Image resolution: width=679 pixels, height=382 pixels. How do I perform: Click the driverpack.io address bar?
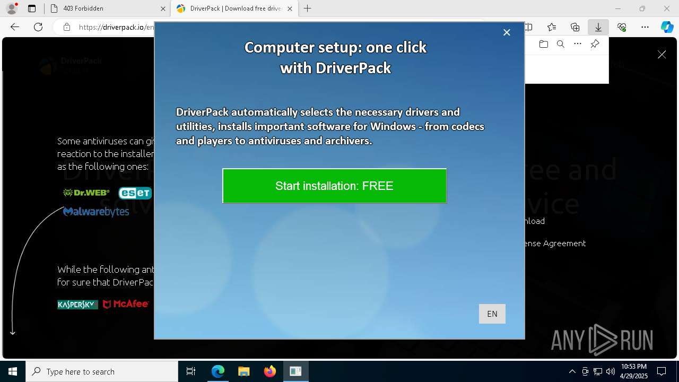coord(116,27)
